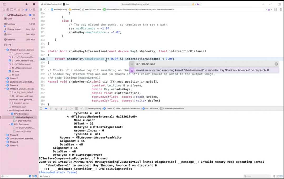
Task: Close the GPU Backtrace popup
Action: [x=276, y=64]
